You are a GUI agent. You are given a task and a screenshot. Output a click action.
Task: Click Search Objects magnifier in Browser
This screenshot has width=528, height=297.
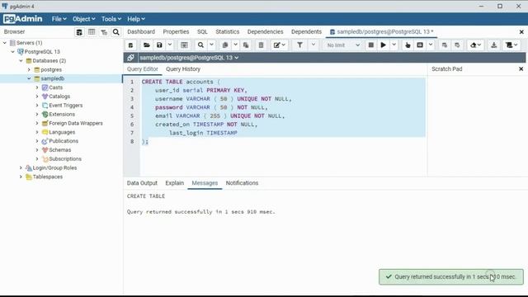click(x=115, y=32)
